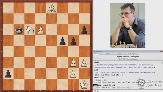Screen dimensions: 163x92
Task: Jump to mainline a1Q+ after 3.d6
Action: (x=100, y=85)
